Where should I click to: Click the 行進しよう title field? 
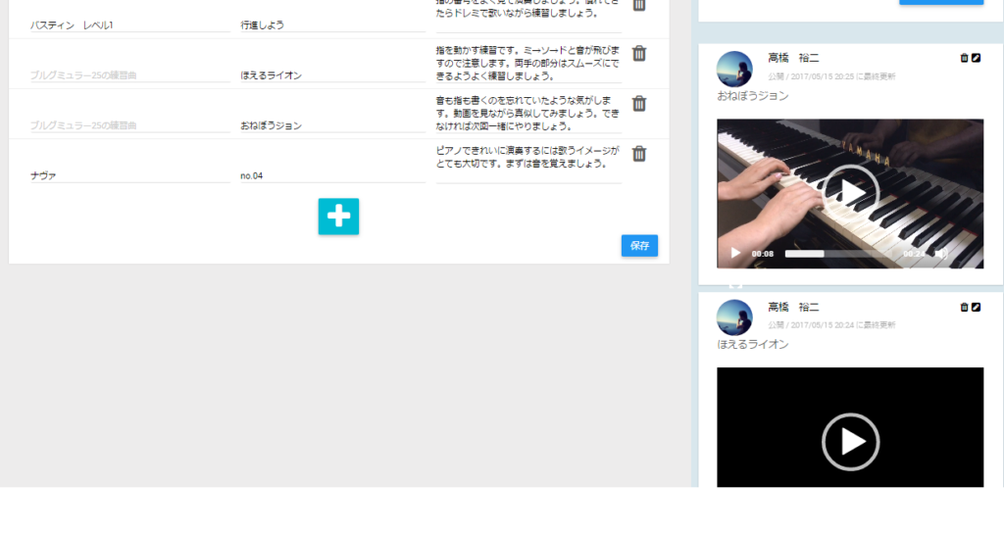pos(331,24)
